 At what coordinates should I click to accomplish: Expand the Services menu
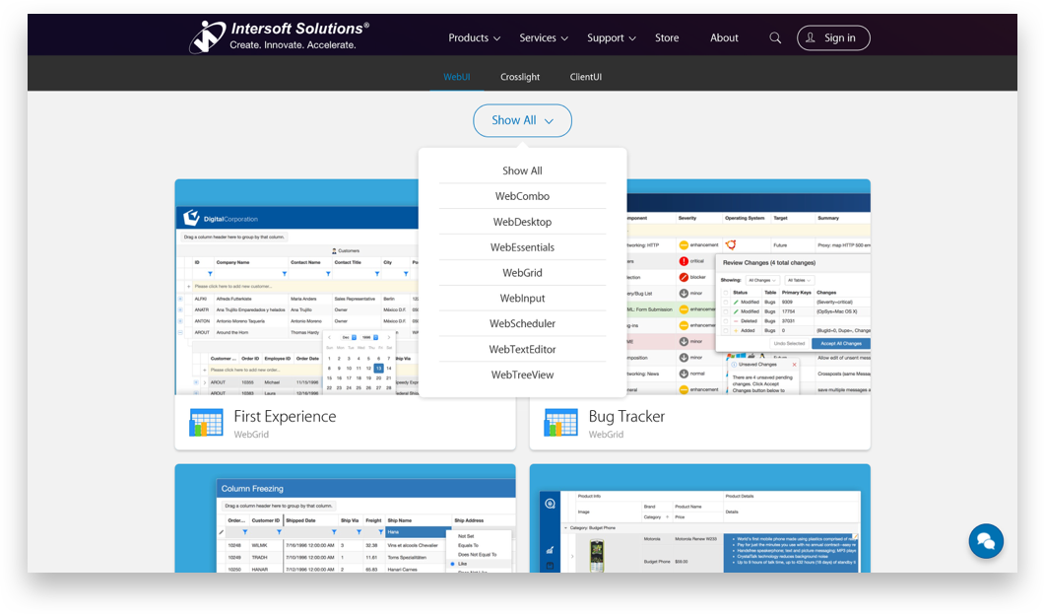pos(544,38)
